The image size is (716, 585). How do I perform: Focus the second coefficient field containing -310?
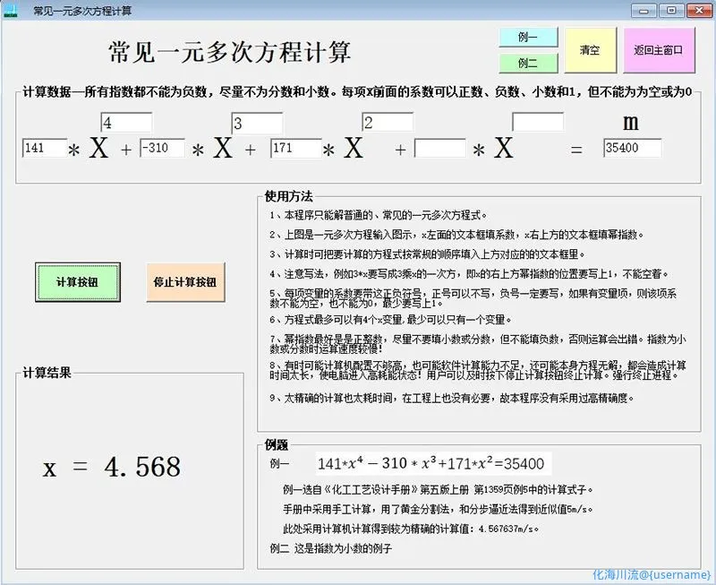pos(162,148)
